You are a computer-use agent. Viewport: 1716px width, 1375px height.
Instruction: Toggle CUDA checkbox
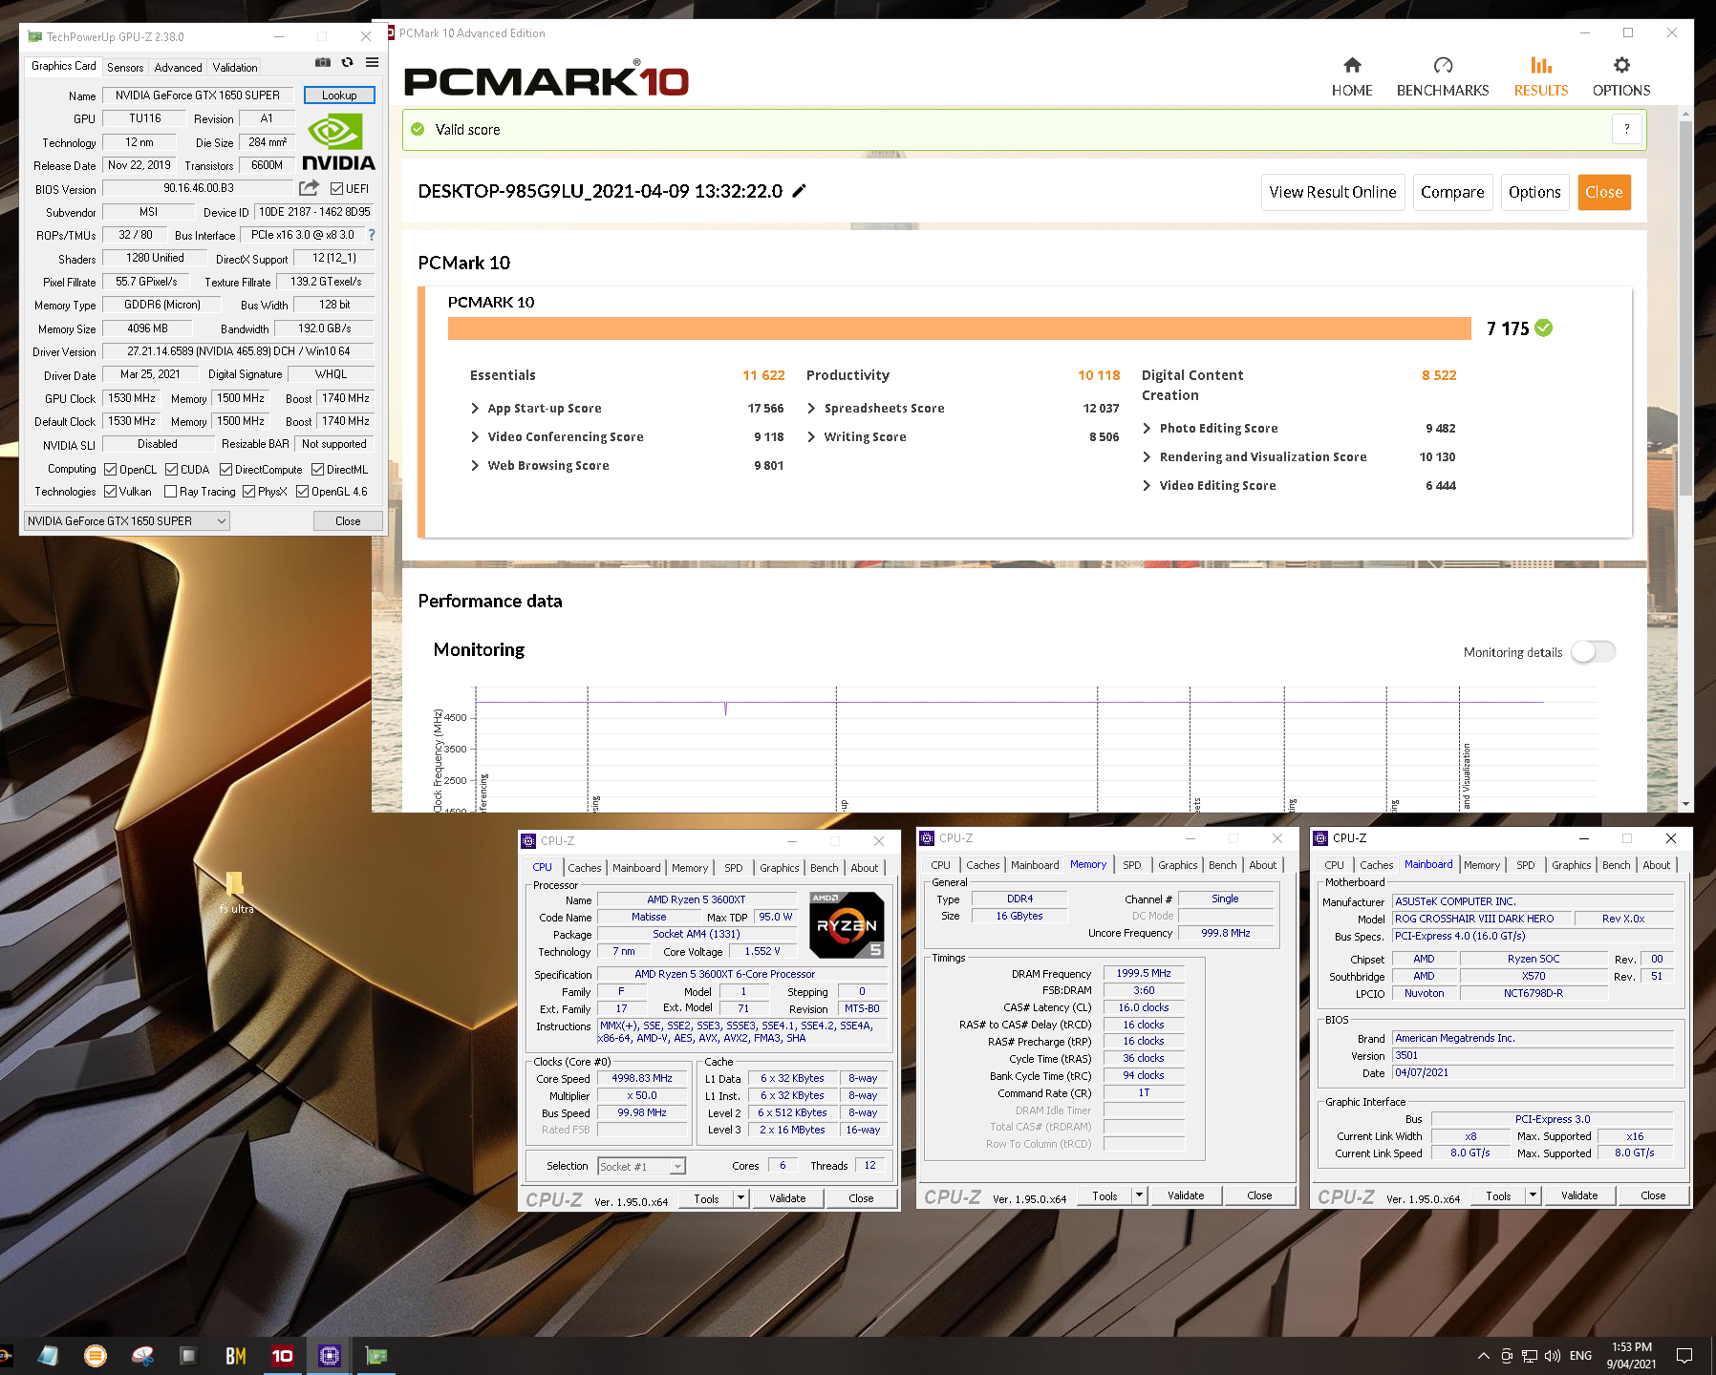(172, 470)
